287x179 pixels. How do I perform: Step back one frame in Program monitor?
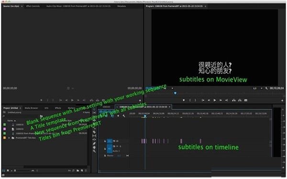(209, 100)
